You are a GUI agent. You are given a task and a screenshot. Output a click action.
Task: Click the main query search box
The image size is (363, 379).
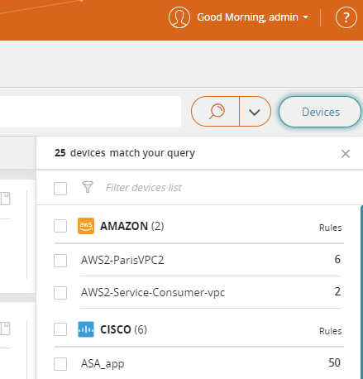(x=90, y=112)
